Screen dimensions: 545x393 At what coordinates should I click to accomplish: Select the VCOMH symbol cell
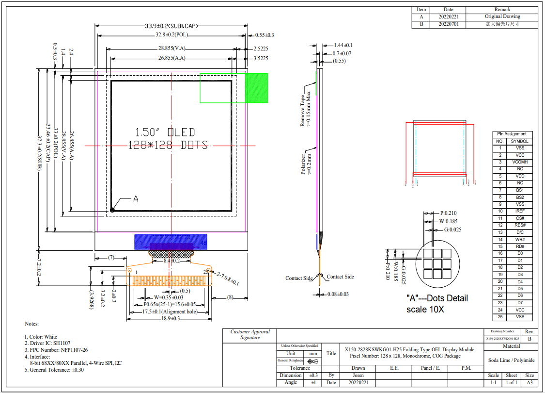(520, 162)
